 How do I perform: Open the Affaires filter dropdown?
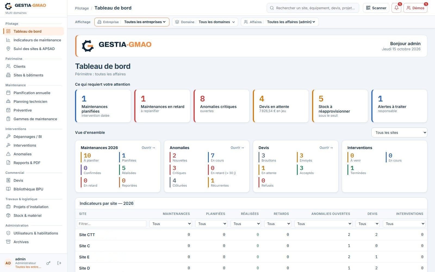pyautogui.click(x=280, y=22)
